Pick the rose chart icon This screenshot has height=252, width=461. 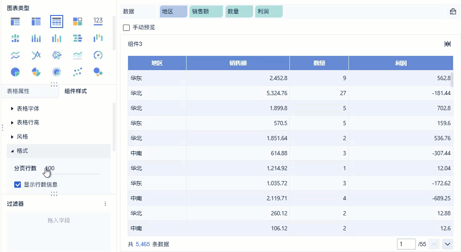point(36,72)
